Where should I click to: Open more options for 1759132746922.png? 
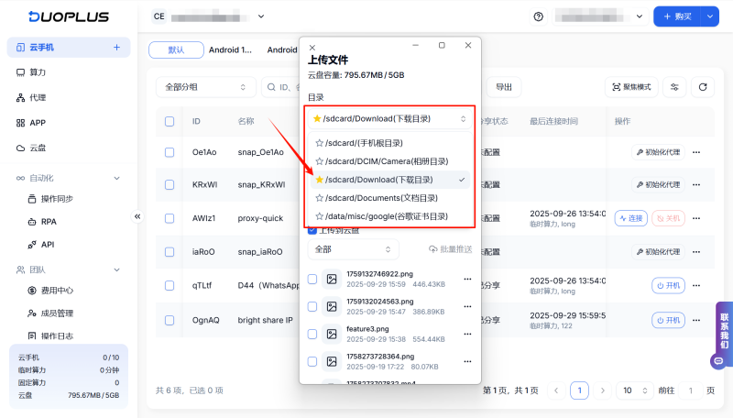point(468,279)
